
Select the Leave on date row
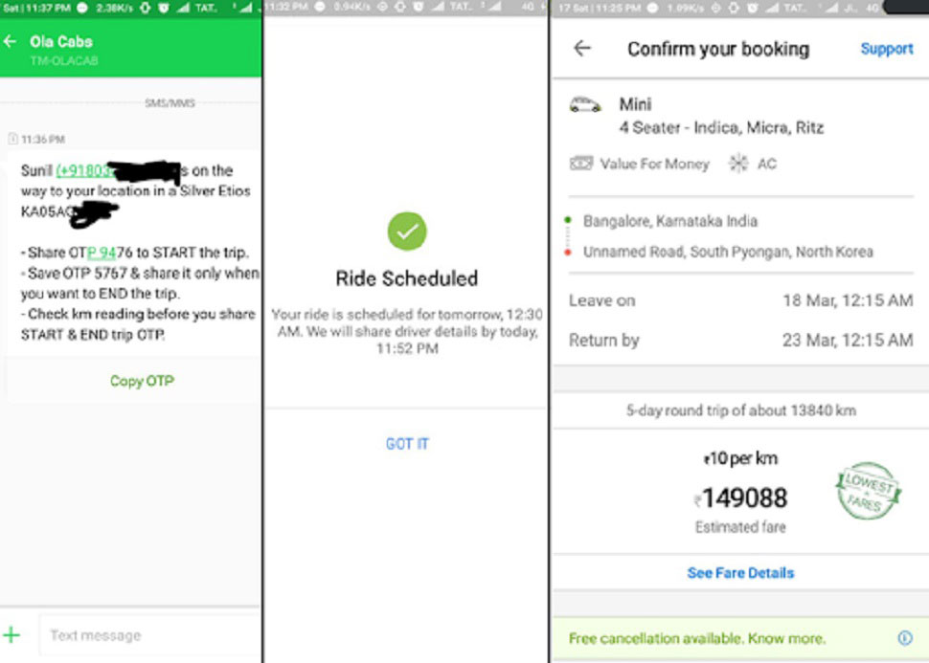(x=740, y=300)
